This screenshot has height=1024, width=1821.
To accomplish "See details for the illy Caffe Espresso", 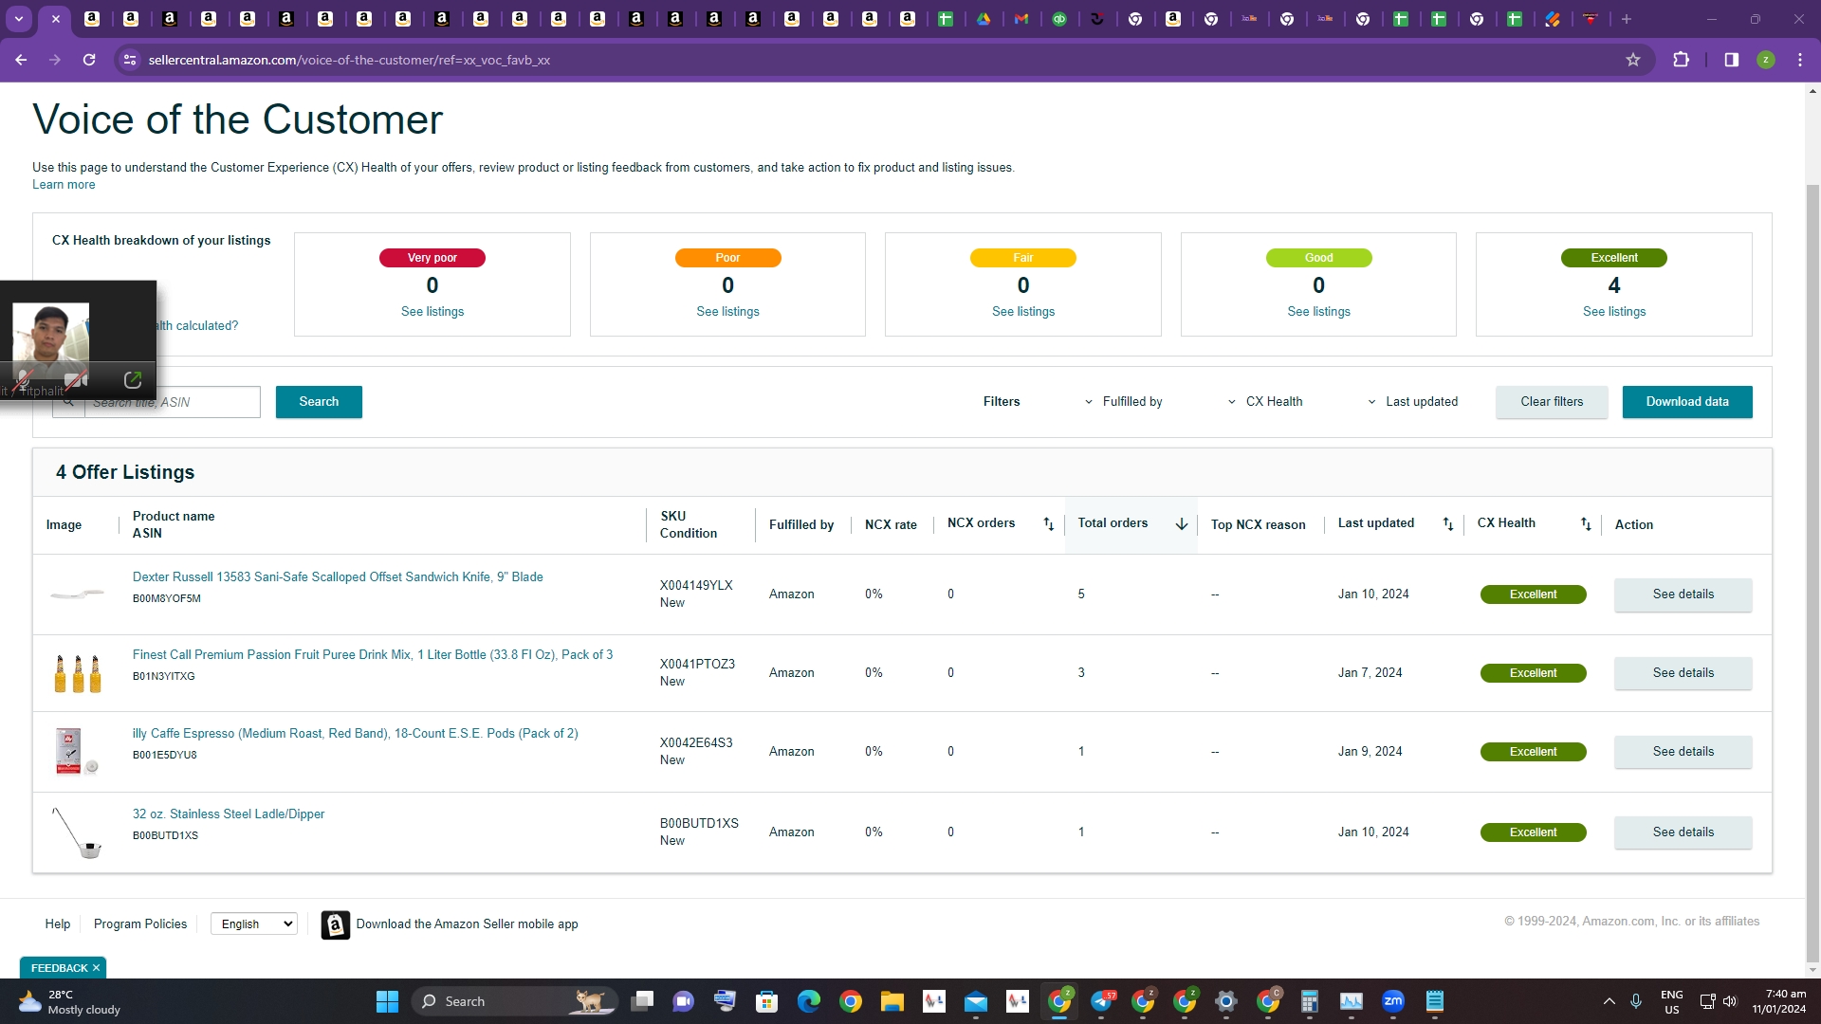I will 1683,752.
